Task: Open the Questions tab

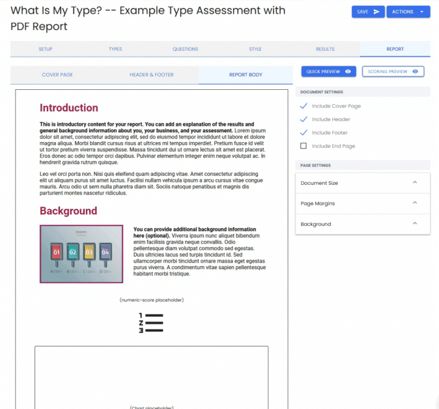Action: (185, 49)
